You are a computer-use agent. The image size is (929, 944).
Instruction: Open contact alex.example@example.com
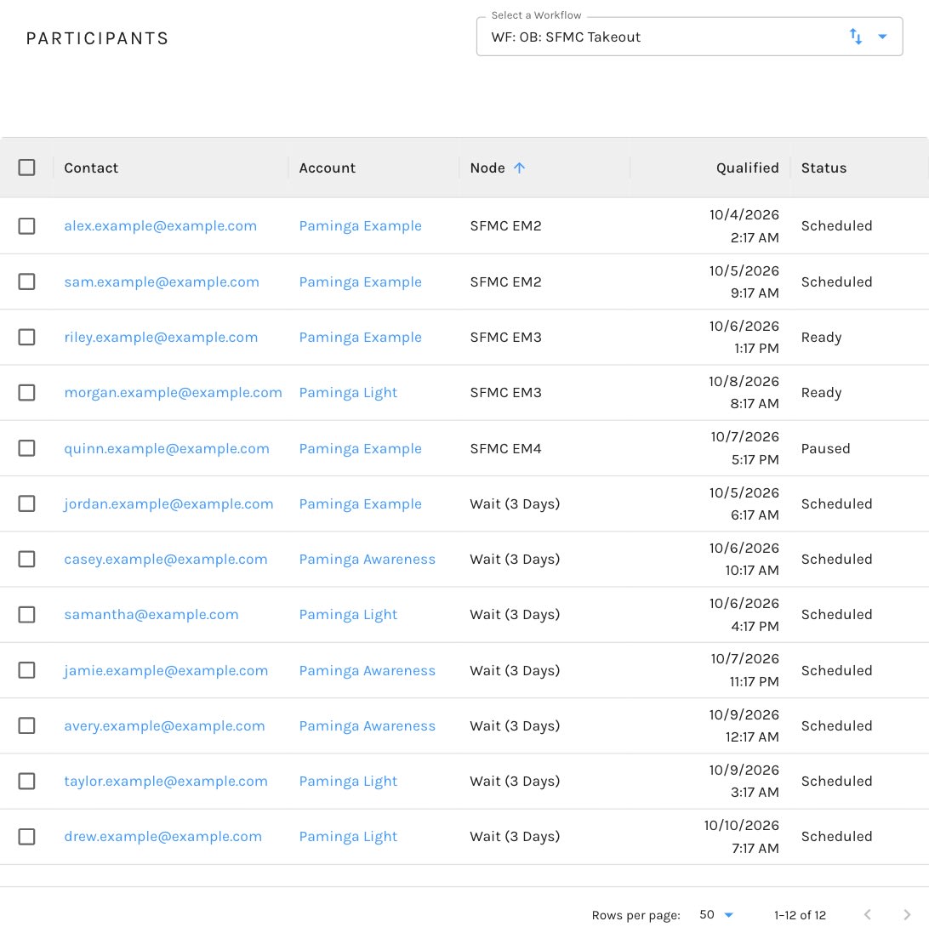[x=160, y=225]
